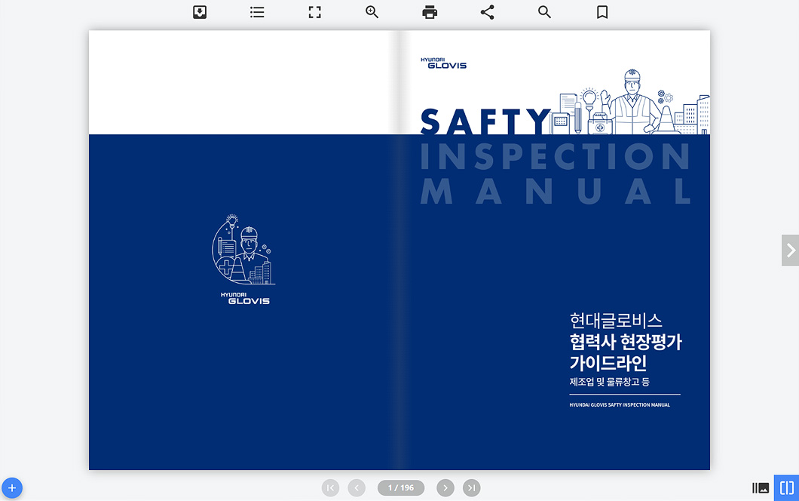The image size is (799, 501).
Task: Open the search tool
Action: click(x=545, y=12)
